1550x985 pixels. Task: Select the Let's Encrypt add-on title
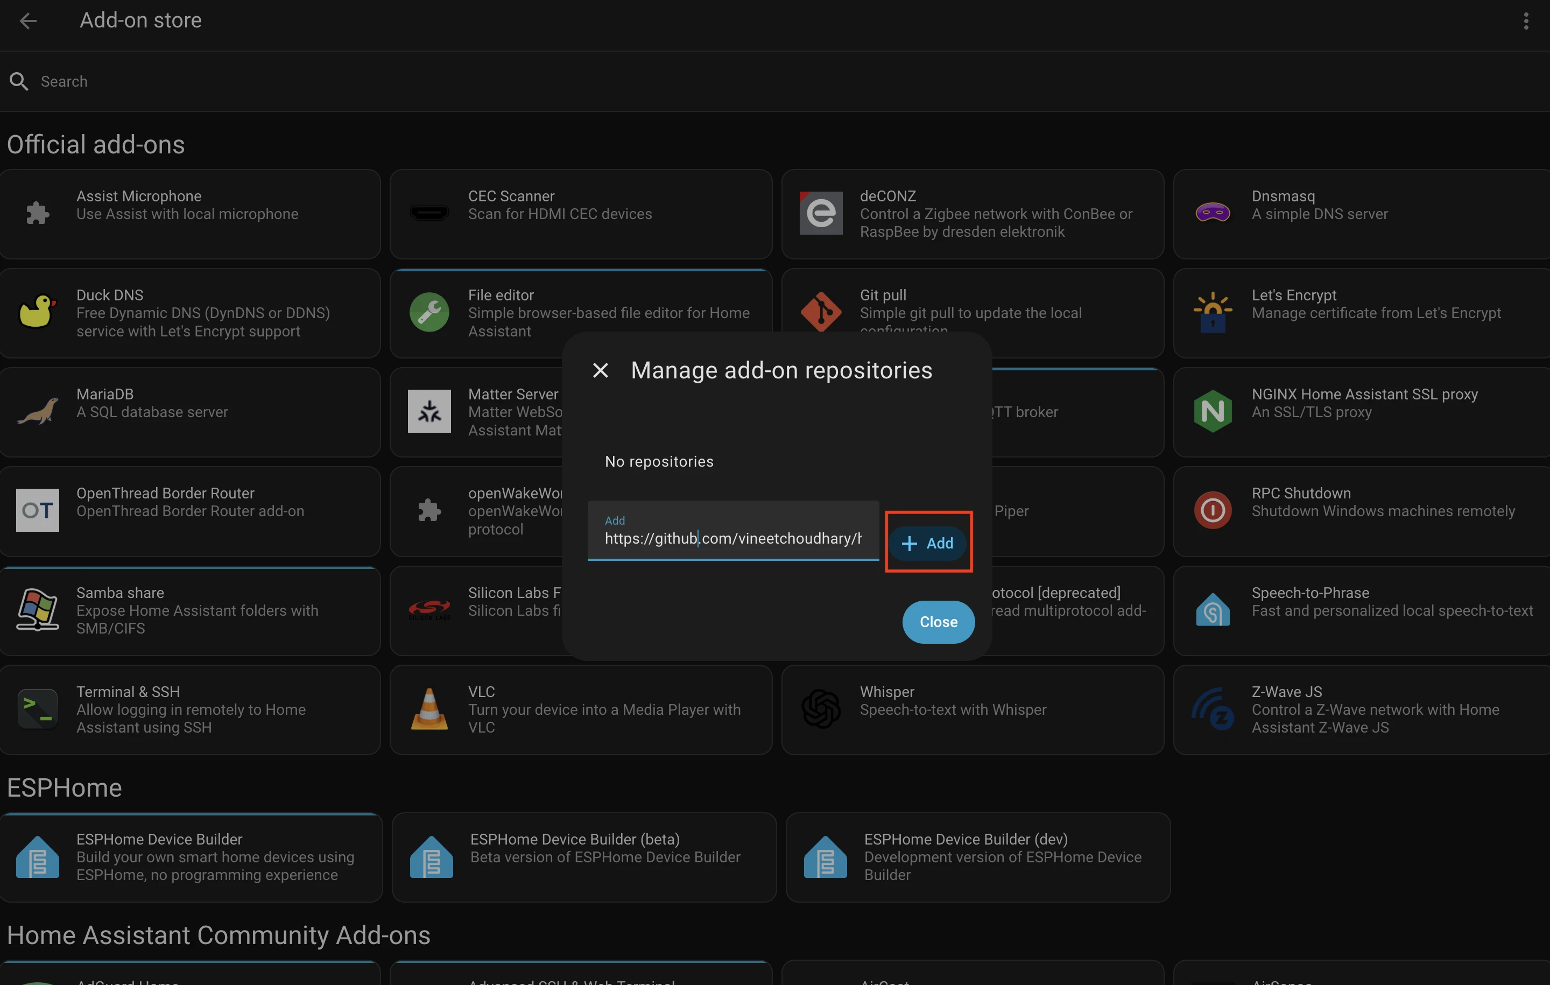click(x=1294, y=295)
